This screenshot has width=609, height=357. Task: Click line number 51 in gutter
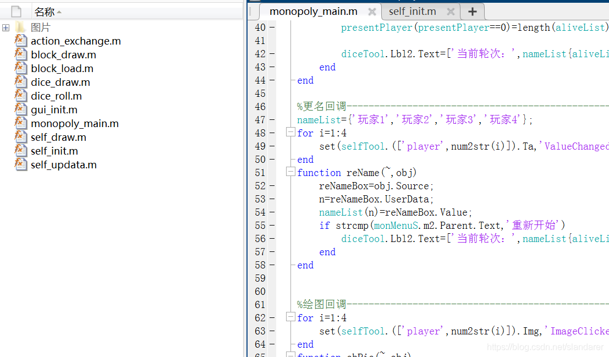pos(260,173)
